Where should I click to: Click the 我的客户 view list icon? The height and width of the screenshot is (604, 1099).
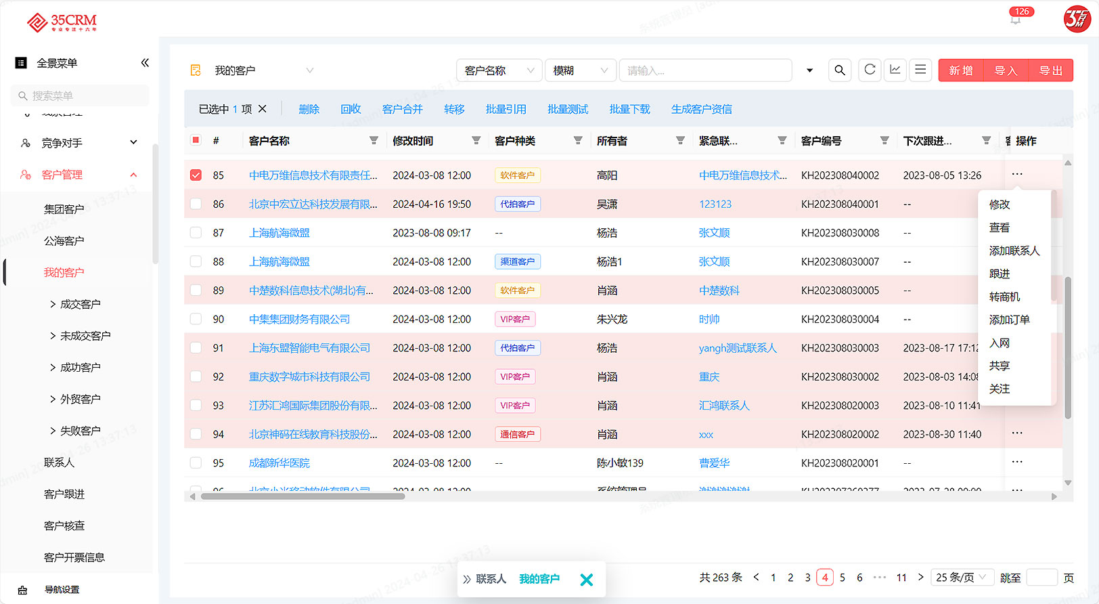(196, 70)
